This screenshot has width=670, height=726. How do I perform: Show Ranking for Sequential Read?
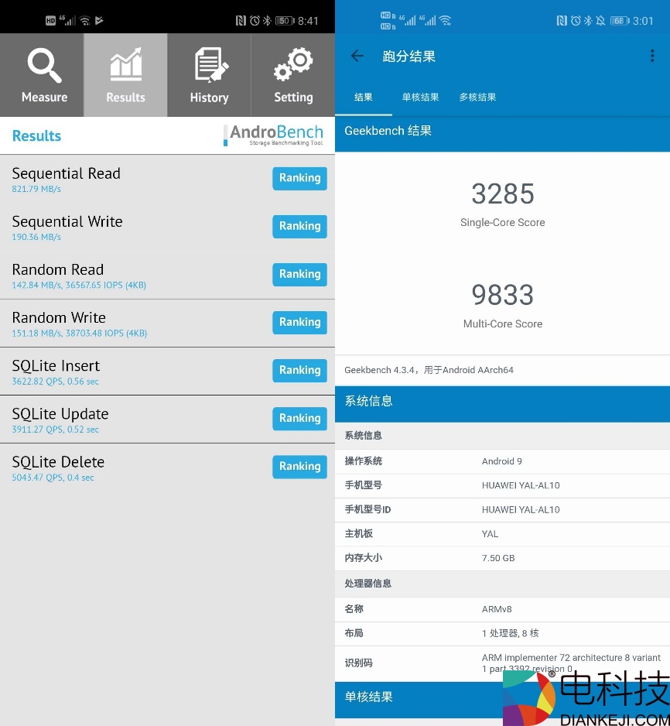click(299, 178)
